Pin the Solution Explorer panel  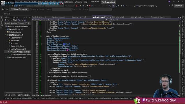[x=27, y=17]
